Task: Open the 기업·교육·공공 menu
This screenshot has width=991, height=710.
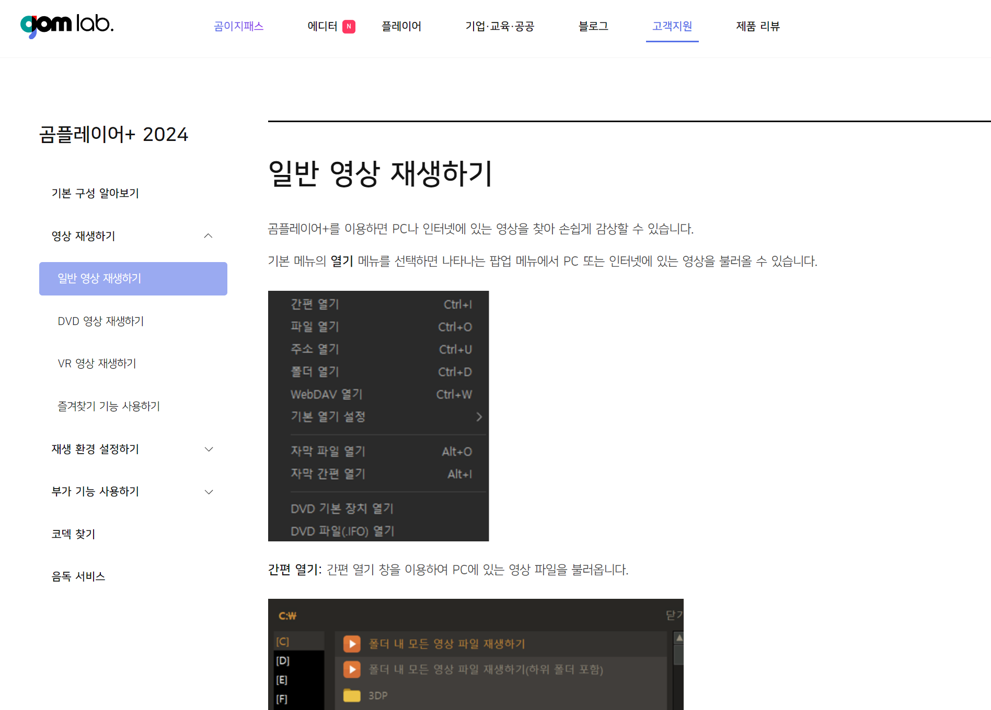Action: [500, 26]
